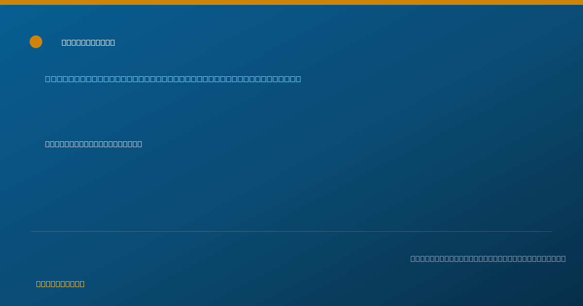Click the thin horizontal divider line
Viewport: 583px width, 306px height.
pyautogui.click(x=291, y=232)
